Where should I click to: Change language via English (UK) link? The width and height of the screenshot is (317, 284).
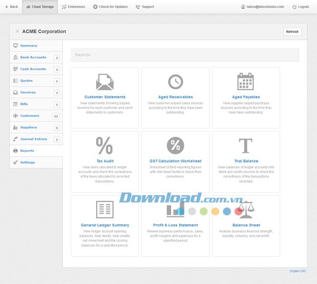tap(297, 271)
